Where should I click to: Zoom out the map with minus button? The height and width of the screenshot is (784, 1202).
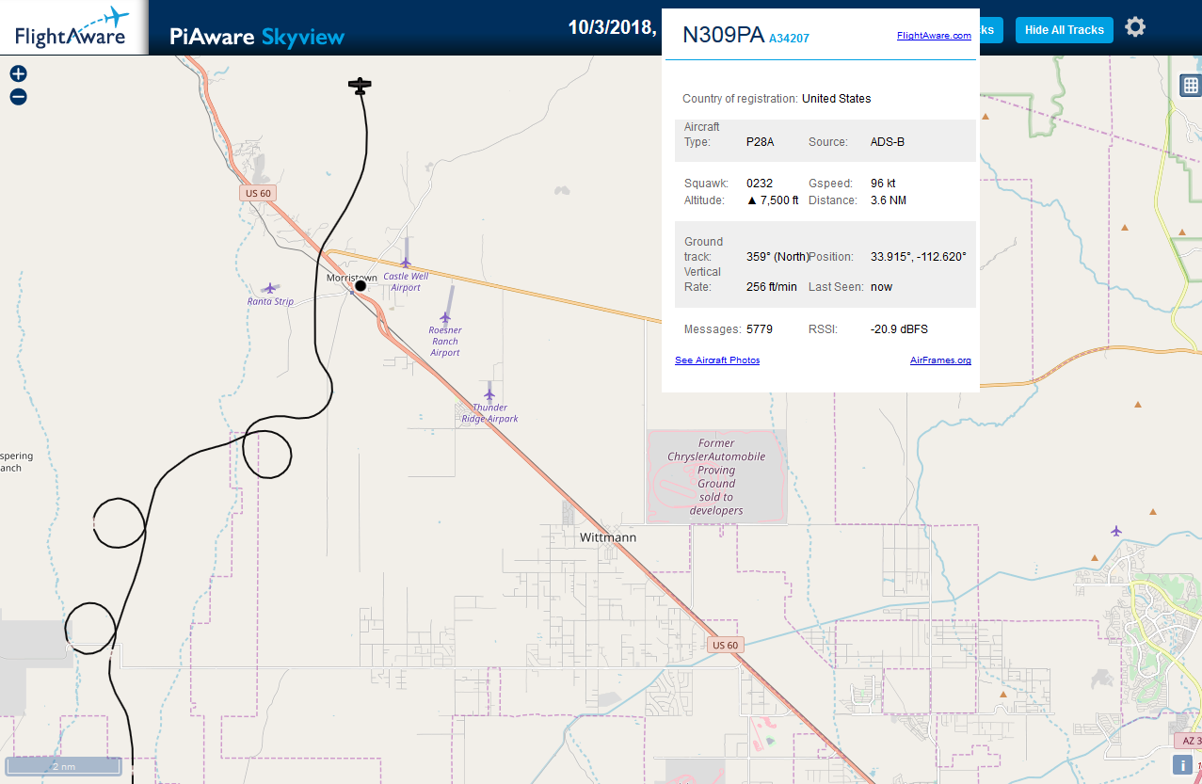[18, 96]
